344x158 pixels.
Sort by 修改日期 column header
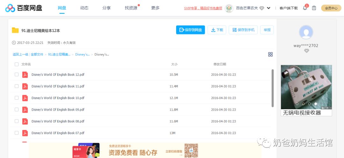[220, 64]
